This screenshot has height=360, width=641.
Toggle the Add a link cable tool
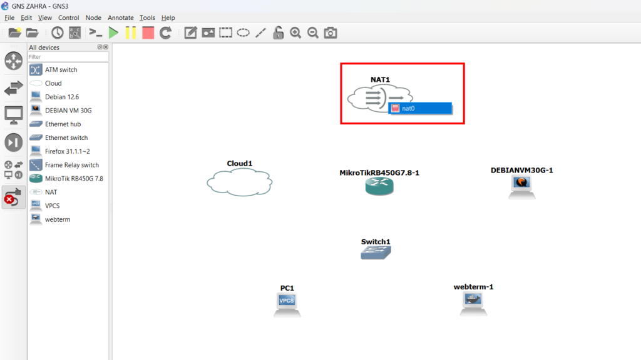click(x=13, y=198)
